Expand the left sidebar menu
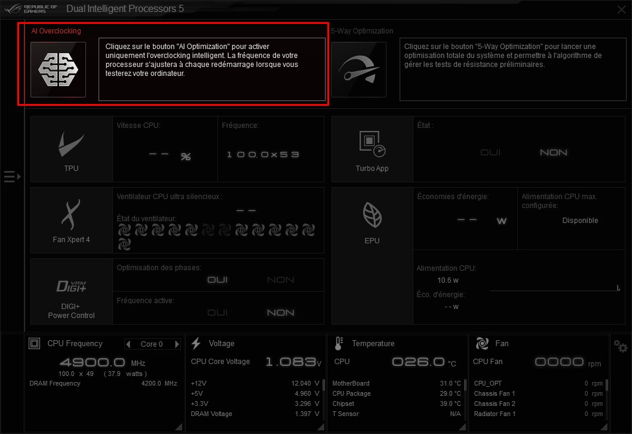The image size is (632, 434). 12,176
